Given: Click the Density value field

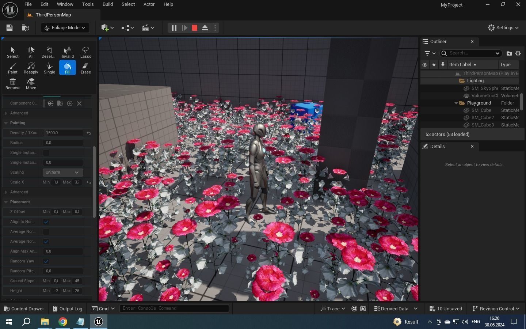Looking at the screenshot, I should coord(63,133).
